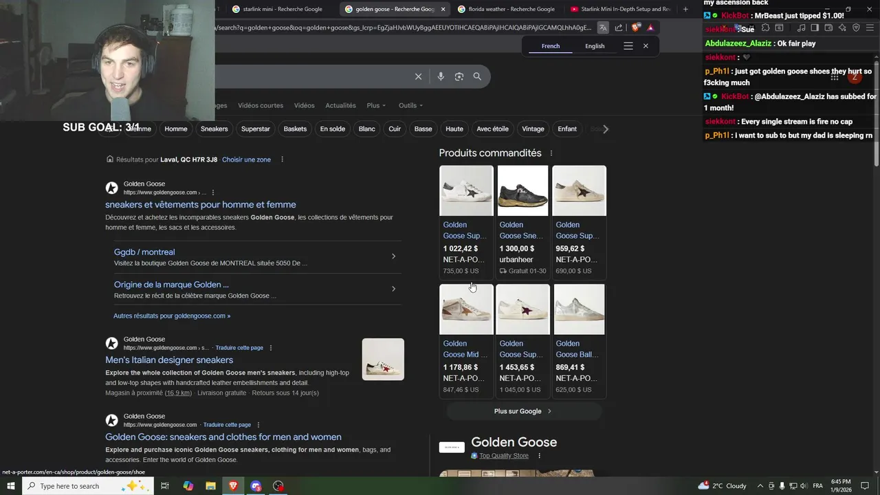
Task: Click the volume speaker tray icon
Action: click(804, 486)
